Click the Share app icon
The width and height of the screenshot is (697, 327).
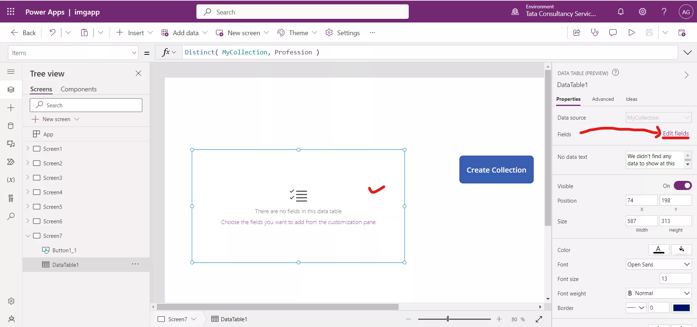(x=576, y=33)
